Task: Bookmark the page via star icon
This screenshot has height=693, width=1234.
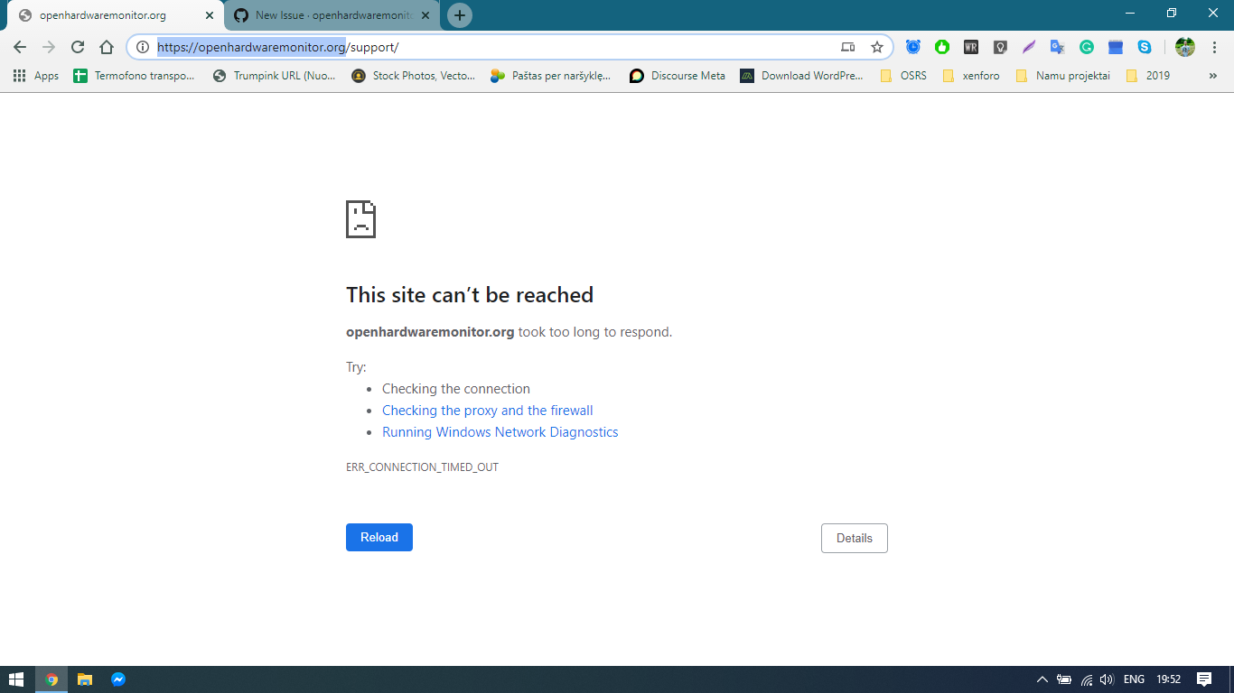Action: [x=877, y=46]
